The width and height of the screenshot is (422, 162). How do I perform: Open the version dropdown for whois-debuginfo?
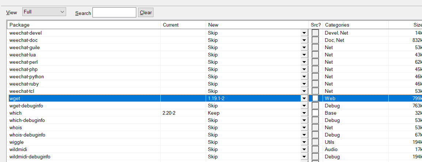304,135
